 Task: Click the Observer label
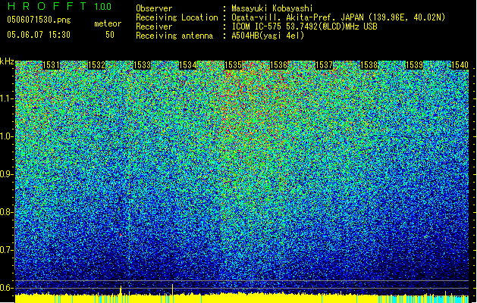point(154,8)
